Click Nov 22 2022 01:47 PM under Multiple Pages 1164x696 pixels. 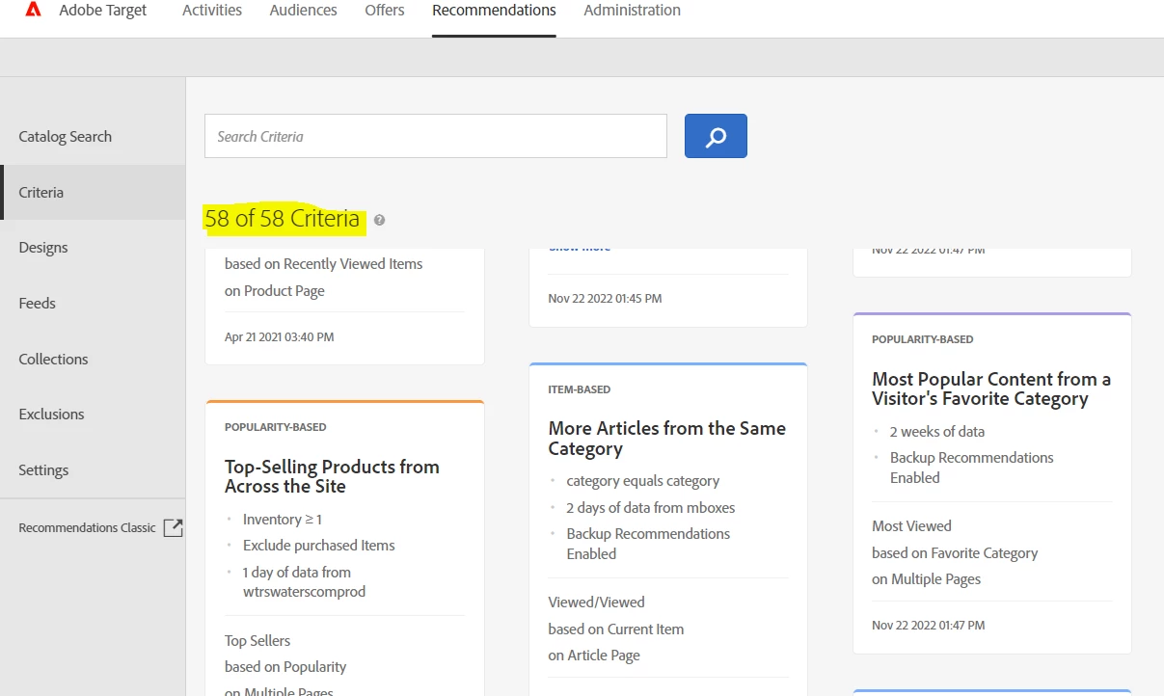click(929, 626)
